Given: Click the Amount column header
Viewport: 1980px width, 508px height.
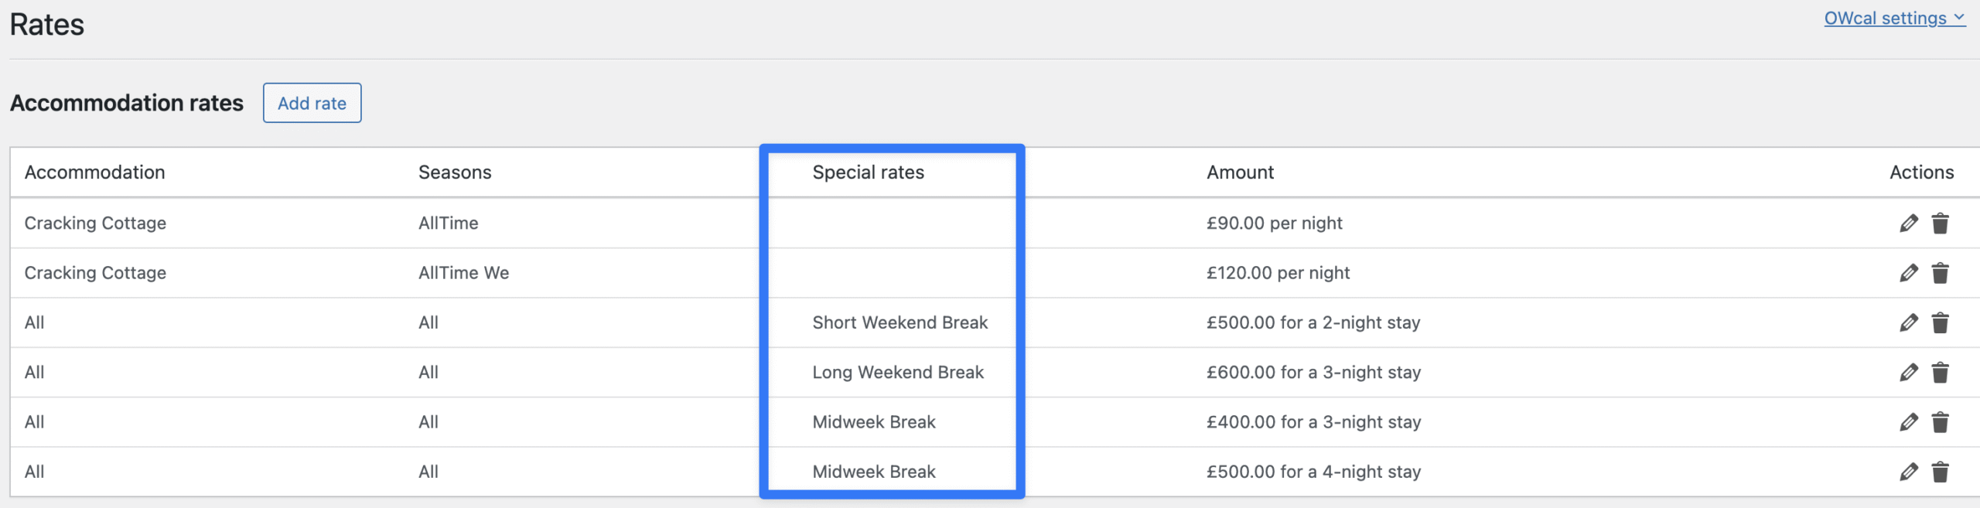Looking at the screenshot, I should [x=1240, y=172].
